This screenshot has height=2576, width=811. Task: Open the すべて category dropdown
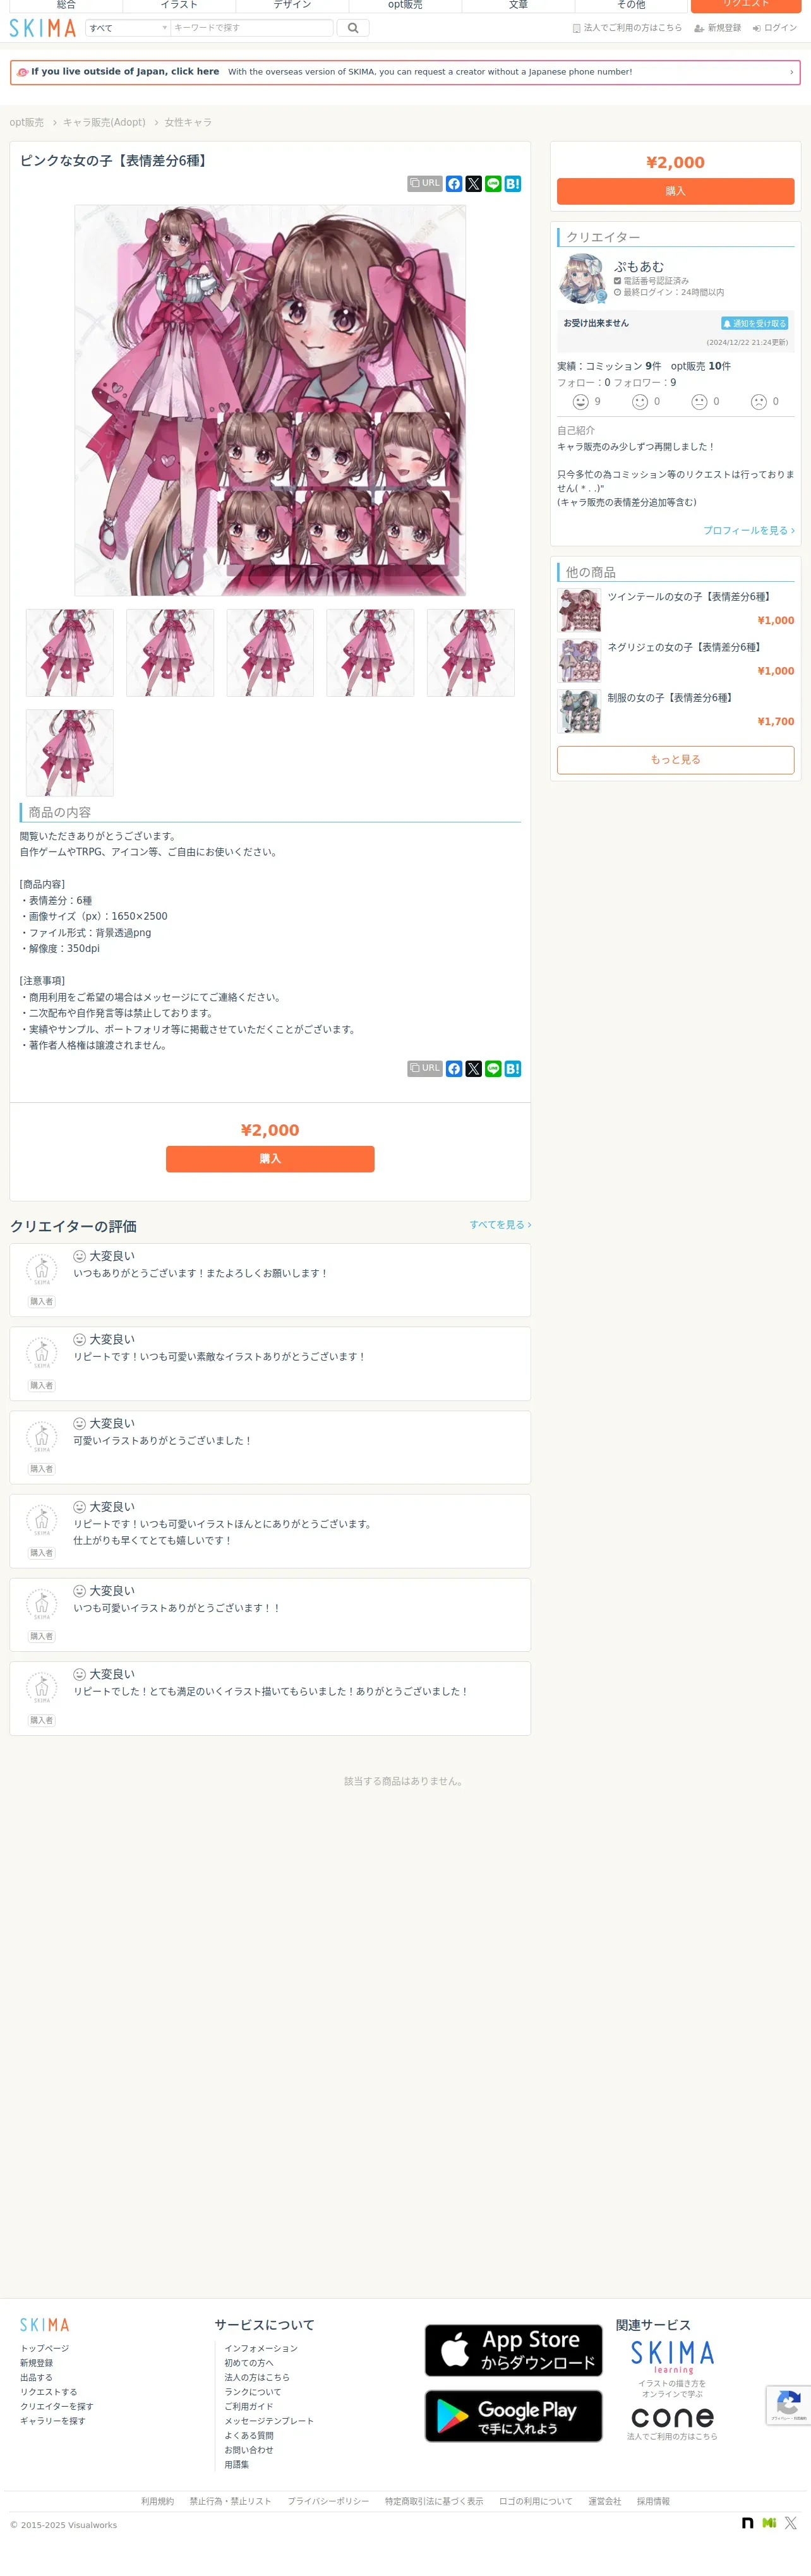click(128, 28)
